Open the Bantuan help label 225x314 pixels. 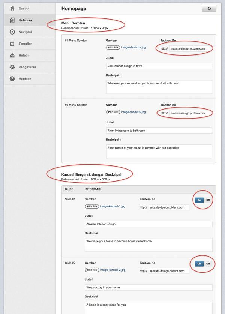[25, 79]
